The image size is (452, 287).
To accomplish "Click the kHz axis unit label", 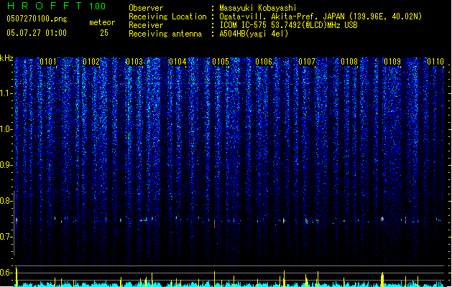I will (6, 58).
